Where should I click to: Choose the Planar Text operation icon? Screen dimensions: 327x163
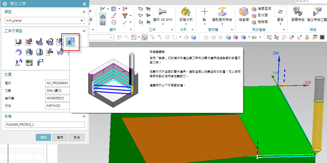(x=19, y=62)
